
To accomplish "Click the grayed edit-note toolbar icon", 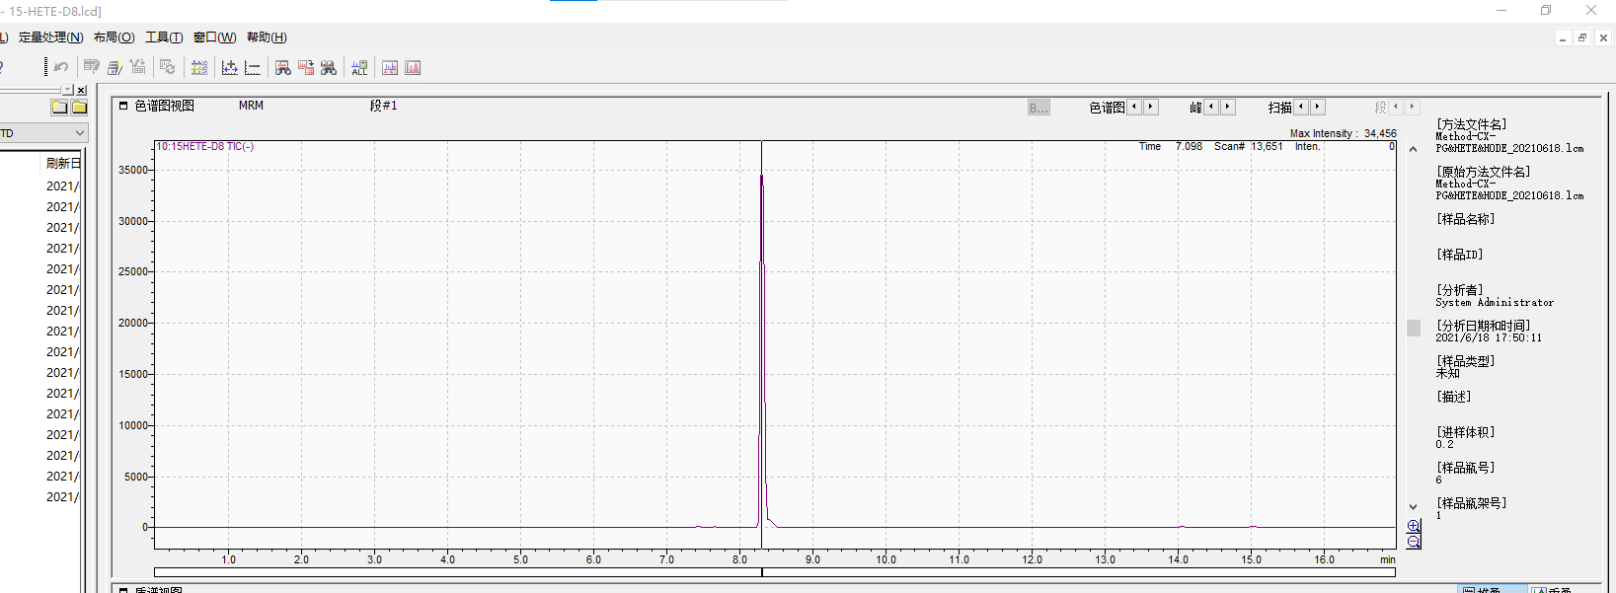I will coord(91,67).
